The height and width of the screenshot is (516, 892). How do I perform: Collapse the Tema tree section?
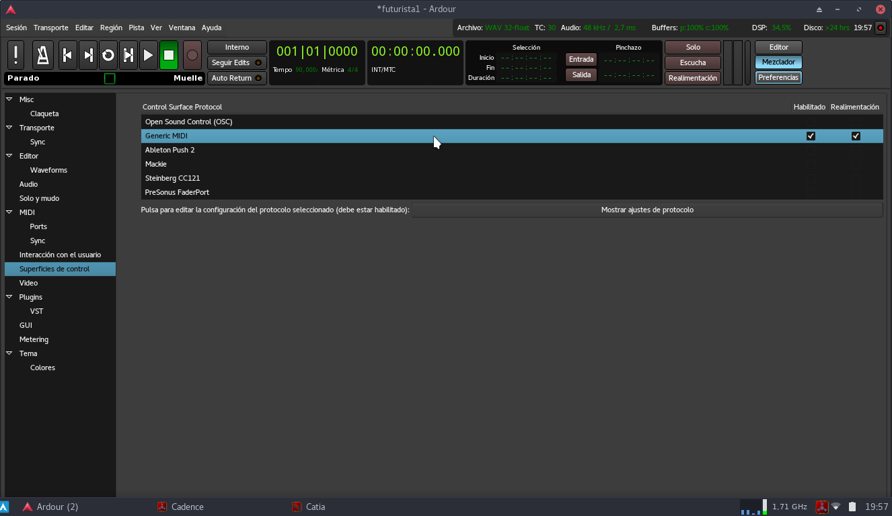click(9, 353)
